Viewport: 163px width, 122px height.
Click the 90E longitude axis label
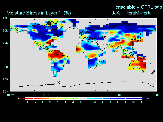coord(119,95)
